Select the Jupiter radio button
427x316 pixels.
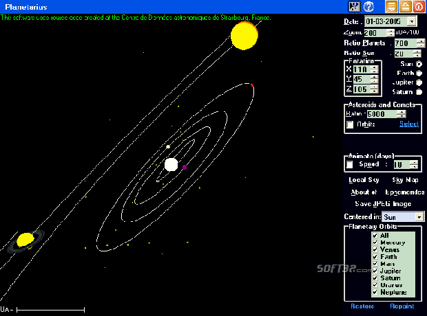click(x=419, y=82)
